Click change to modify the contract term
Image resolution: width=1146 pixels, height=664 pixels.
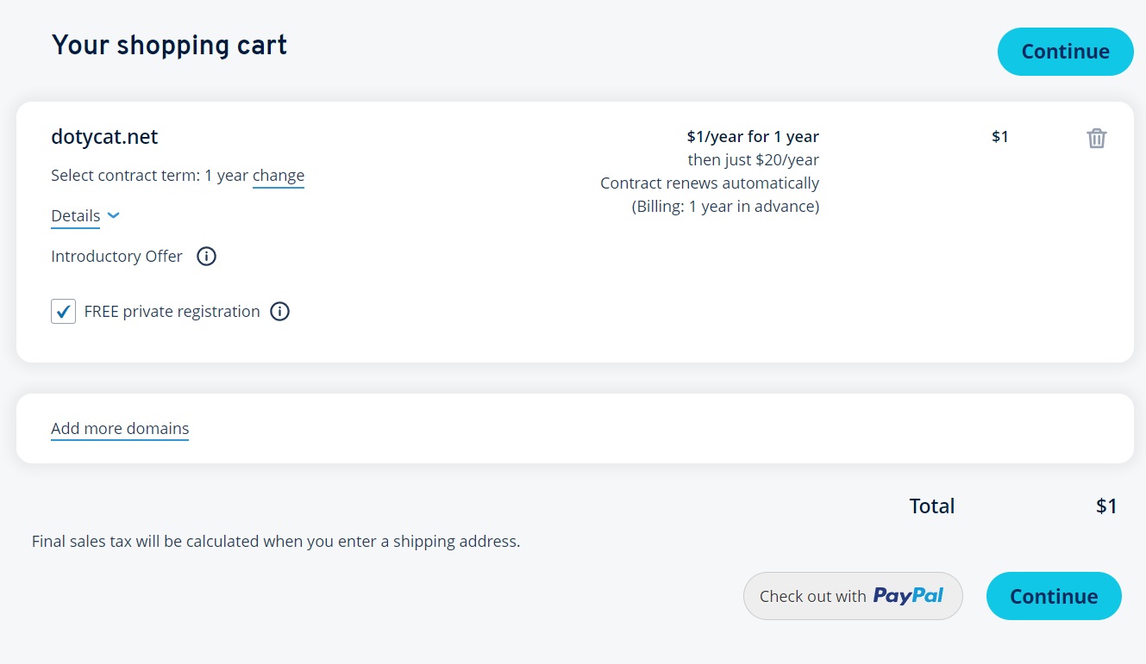[x=279, y=176]
